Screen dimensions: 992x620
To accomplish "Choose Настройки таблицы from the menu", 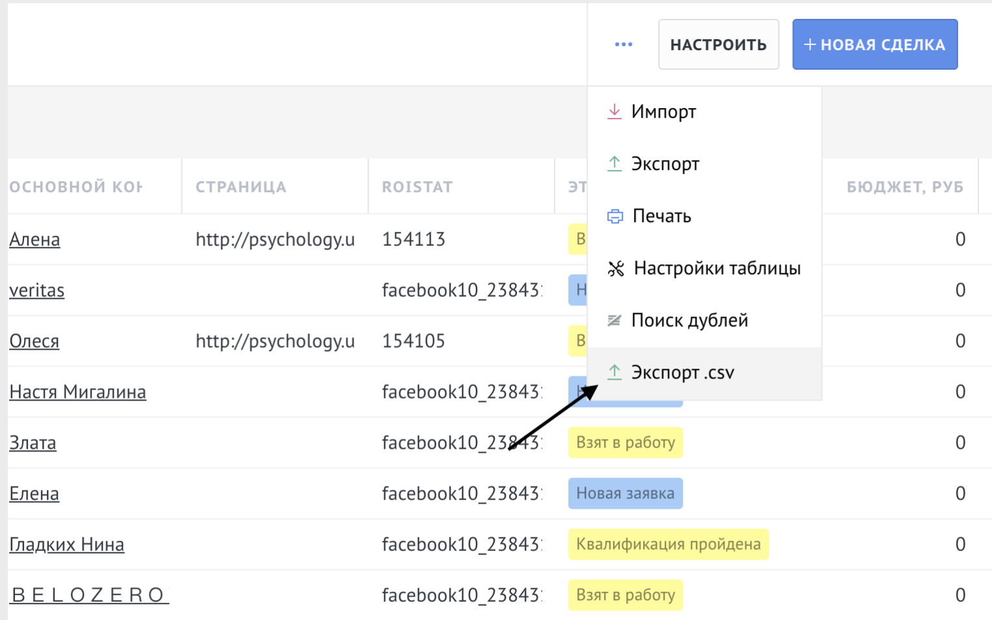I will [x=717, y=268].
